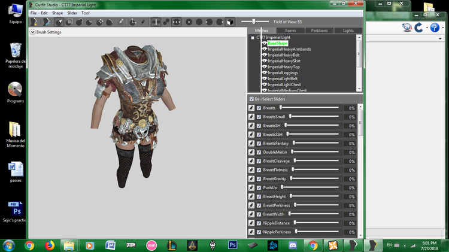This screenshot has height=252, width=449.
Task: Click edit pencil icon for NipplePerkiness slider
Action: 251,232
